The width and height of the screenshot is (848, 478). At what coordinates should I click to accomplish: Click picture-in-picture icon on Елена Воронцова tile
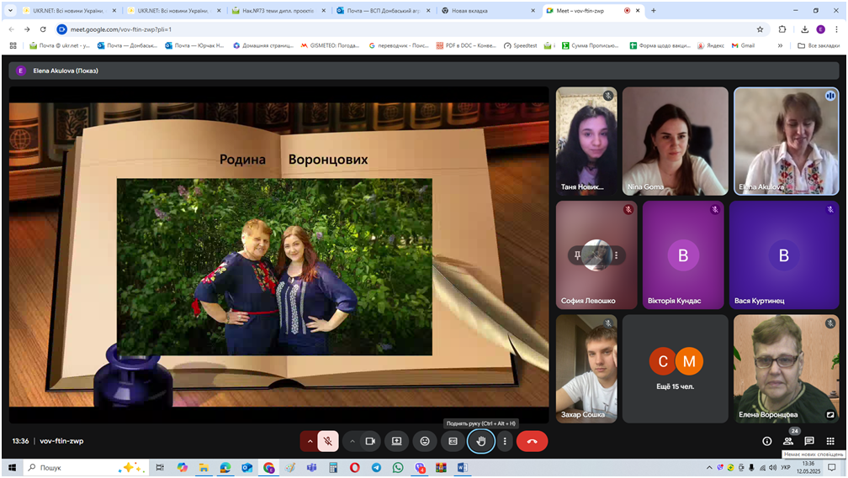point(830,415)
